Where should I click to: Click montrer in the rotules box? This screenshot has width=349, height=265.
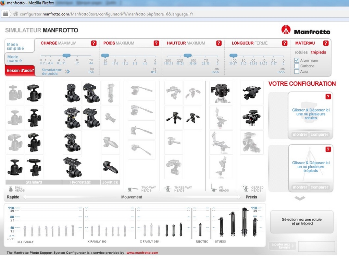pyautogui.click(x=300, y=134)
